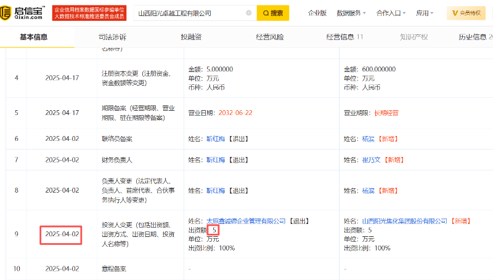
Task: Clear the search box with the X icon
Action: click(x=248, y=13)
